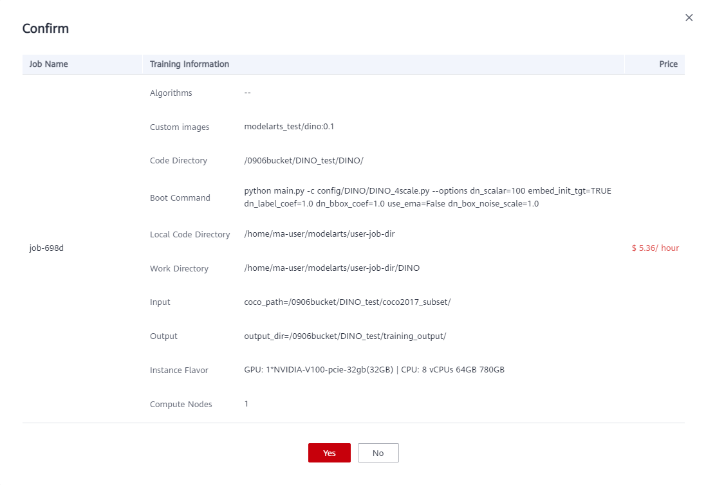This screenshot has height=485, width=706.
Task: Click the $5.36/hour price text
Action: tap(655, 248)
